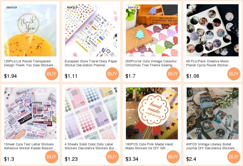
Task: Open the '180PCS Cute Pink Medal' product title
Action: tap(149, 146)
